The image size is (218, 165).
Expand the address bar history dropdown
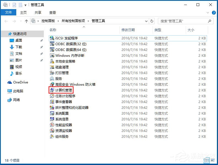coord(146,21)
